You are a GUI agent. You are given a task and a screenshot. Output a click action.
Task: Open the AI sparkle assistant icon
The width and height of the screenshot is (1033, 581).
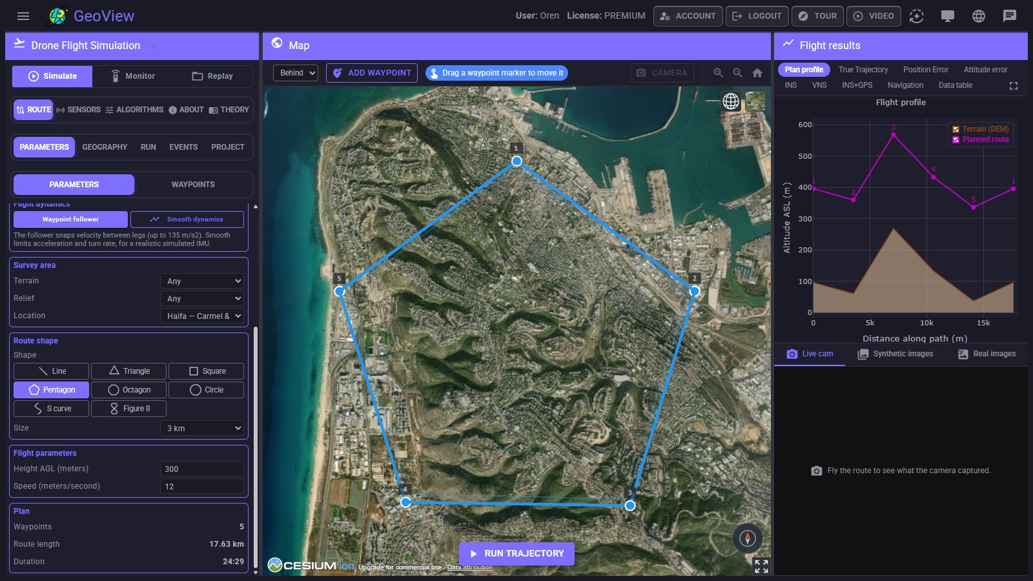point(917,16)
